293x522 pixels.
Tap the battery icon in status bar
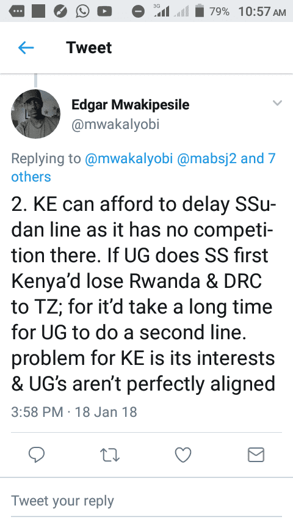coord(200,11)
